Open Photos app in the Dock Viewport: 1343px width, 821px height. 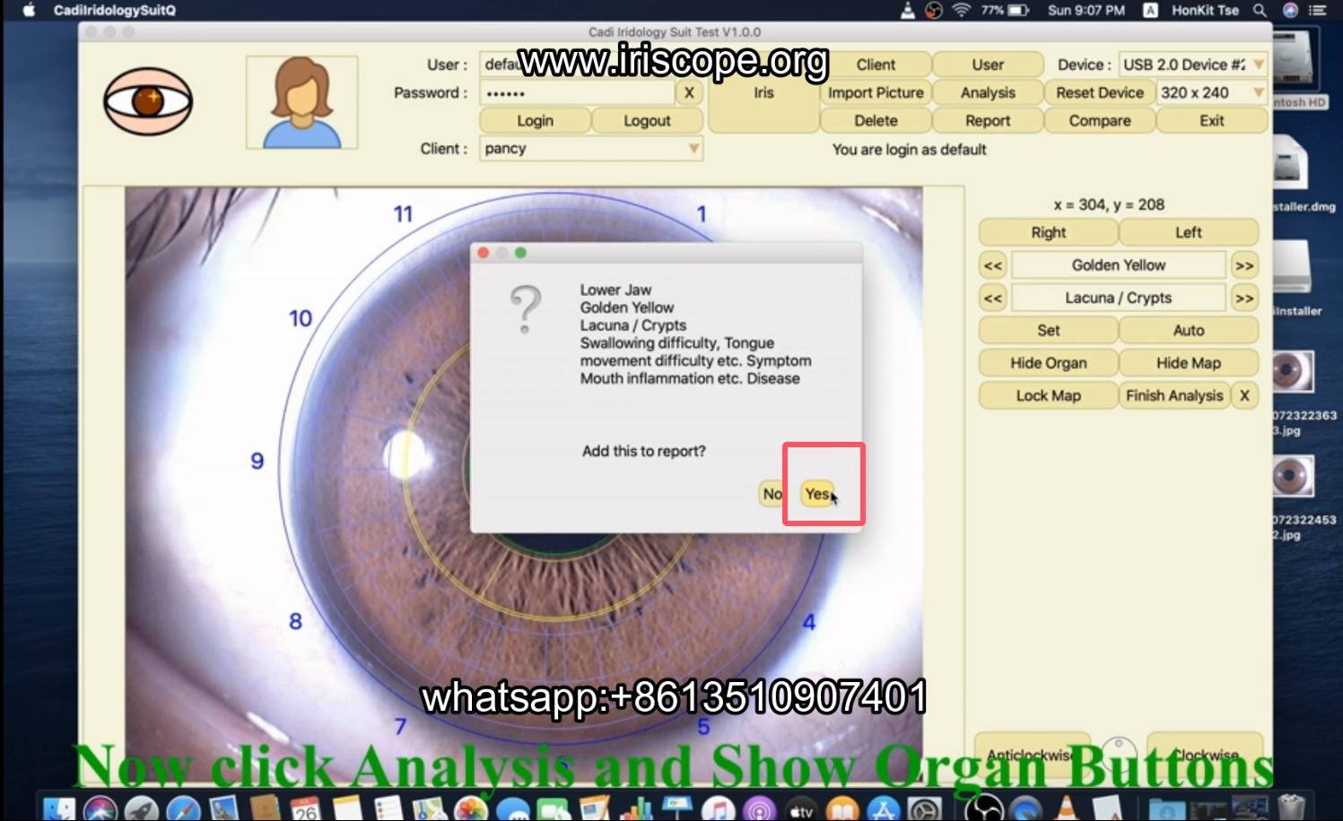tap(470, 808)
